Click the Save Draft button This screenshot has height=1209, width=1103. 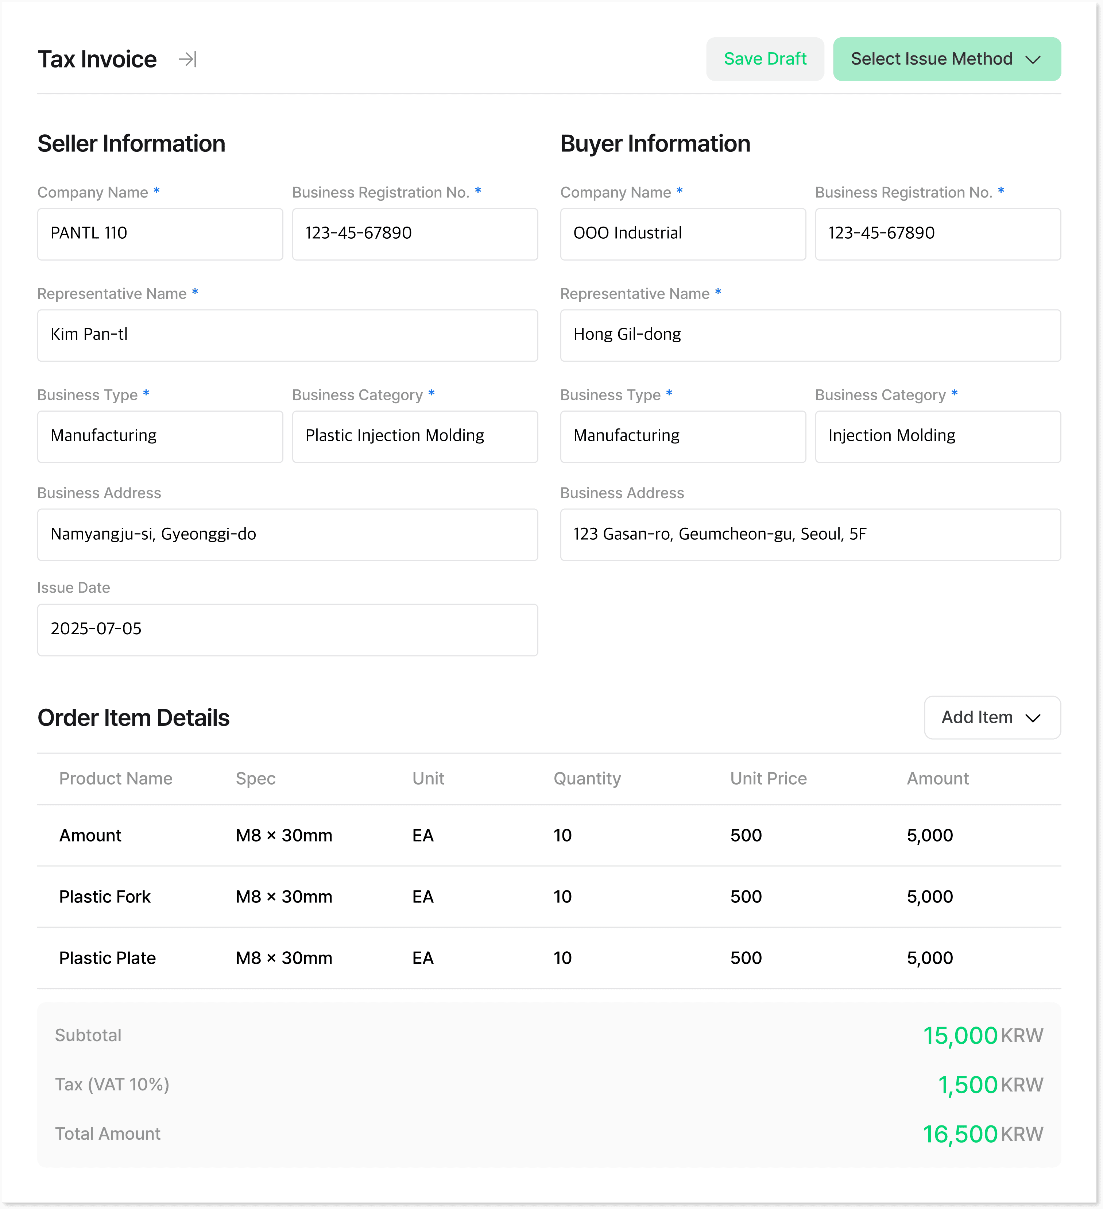764,59
